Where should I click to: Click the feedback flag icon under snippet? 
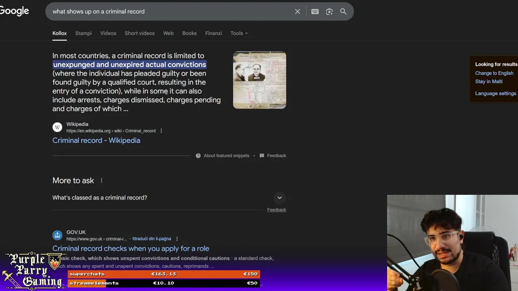262,156
